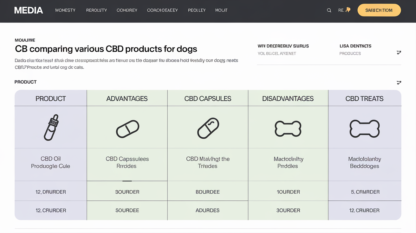Click the PRODUCT column header
The image size is (416, 233).
coord(51,99)
